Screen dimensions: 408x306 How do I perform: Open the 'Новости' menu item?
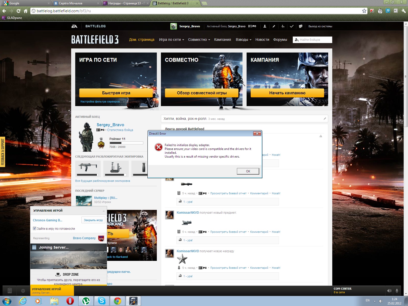(262, 40)
